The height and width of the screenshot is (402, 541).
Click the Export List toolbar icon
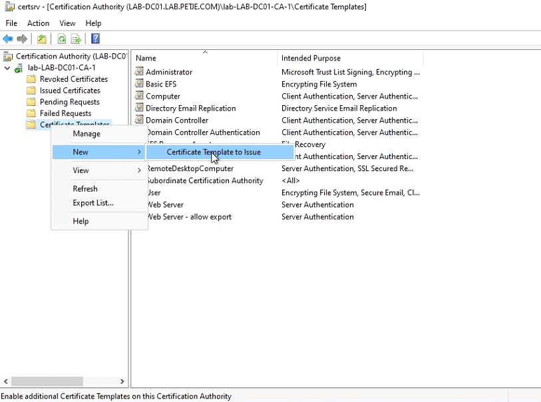pos(76,39)
